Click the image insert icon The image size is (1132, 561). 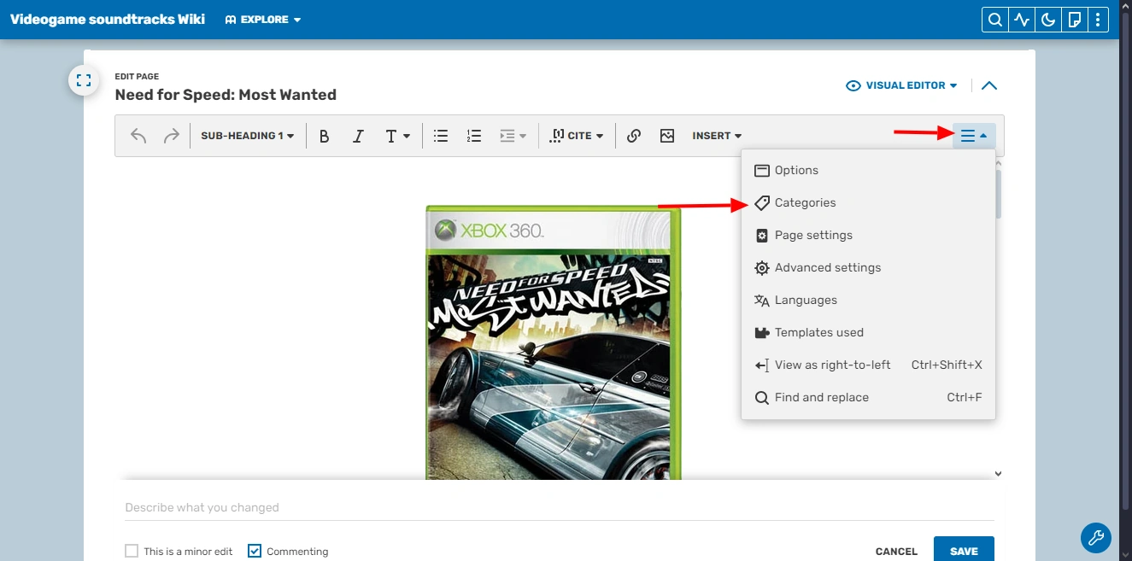(x=667, y=136)
